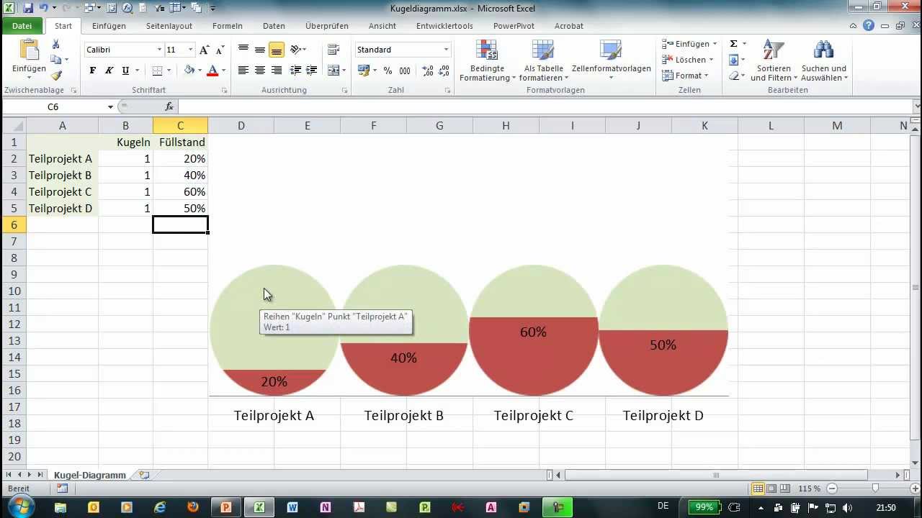Open Firefox from the Windows taskbar
This screenshot has width=922, height=518.
click(x=192, y=507)
